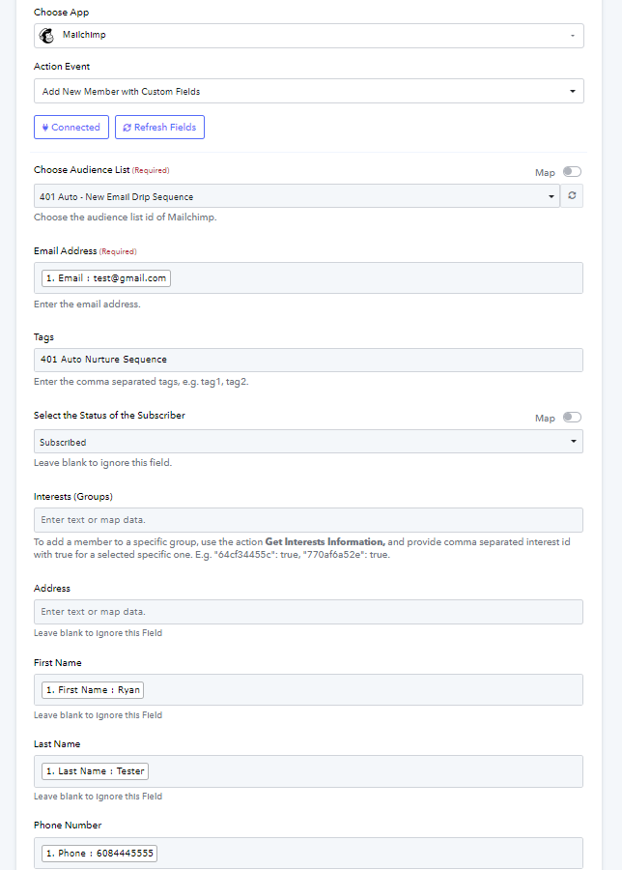Image resolution: width=622 pixels, height=870 pixels.
Task: Click the Refresh Fields button
Action: pos(159,127)
